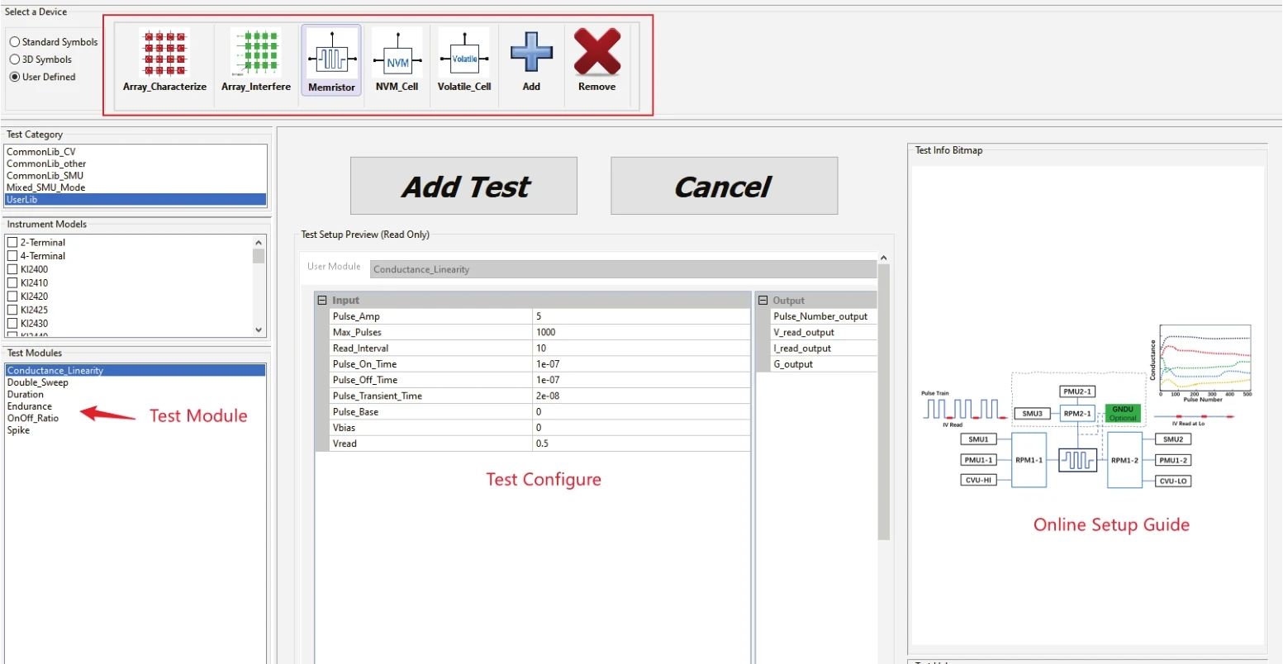Choose the 3D Symbols radio option
The width and height of the screenshot is (1283, 664).
point(15,59)
